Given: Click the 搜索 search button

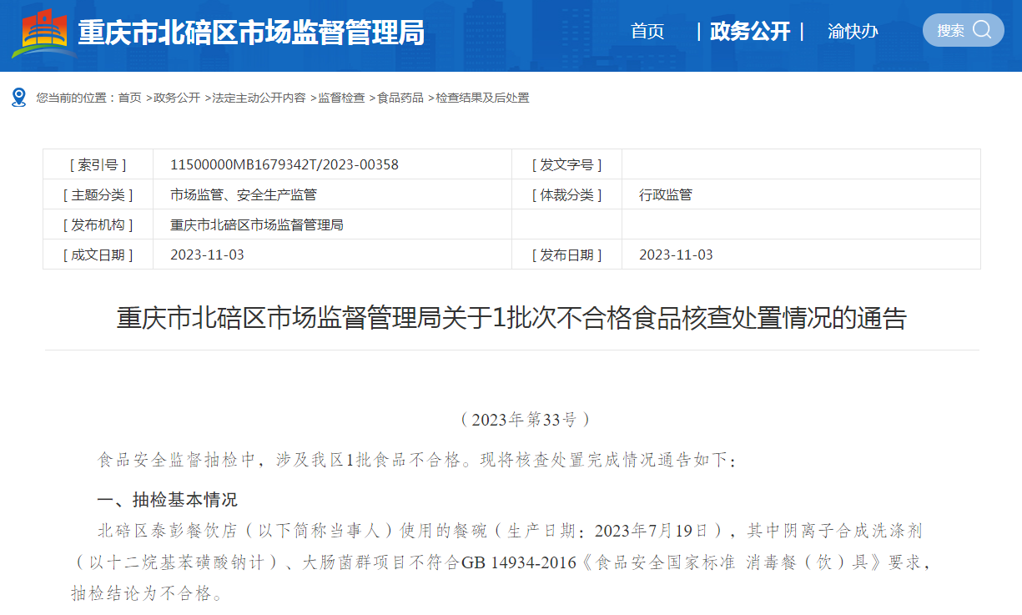Looking at the screenshot, I should coord(963,30).
